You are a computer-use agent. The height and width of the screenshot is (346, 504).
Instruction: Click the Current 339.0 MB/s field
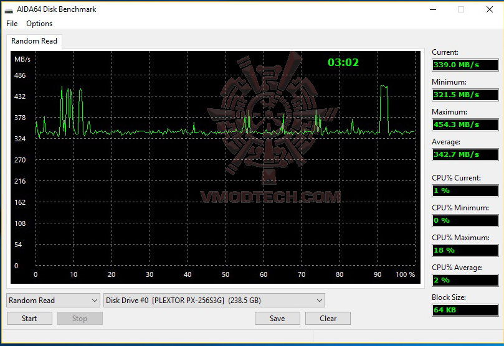[x=465, y=65]
